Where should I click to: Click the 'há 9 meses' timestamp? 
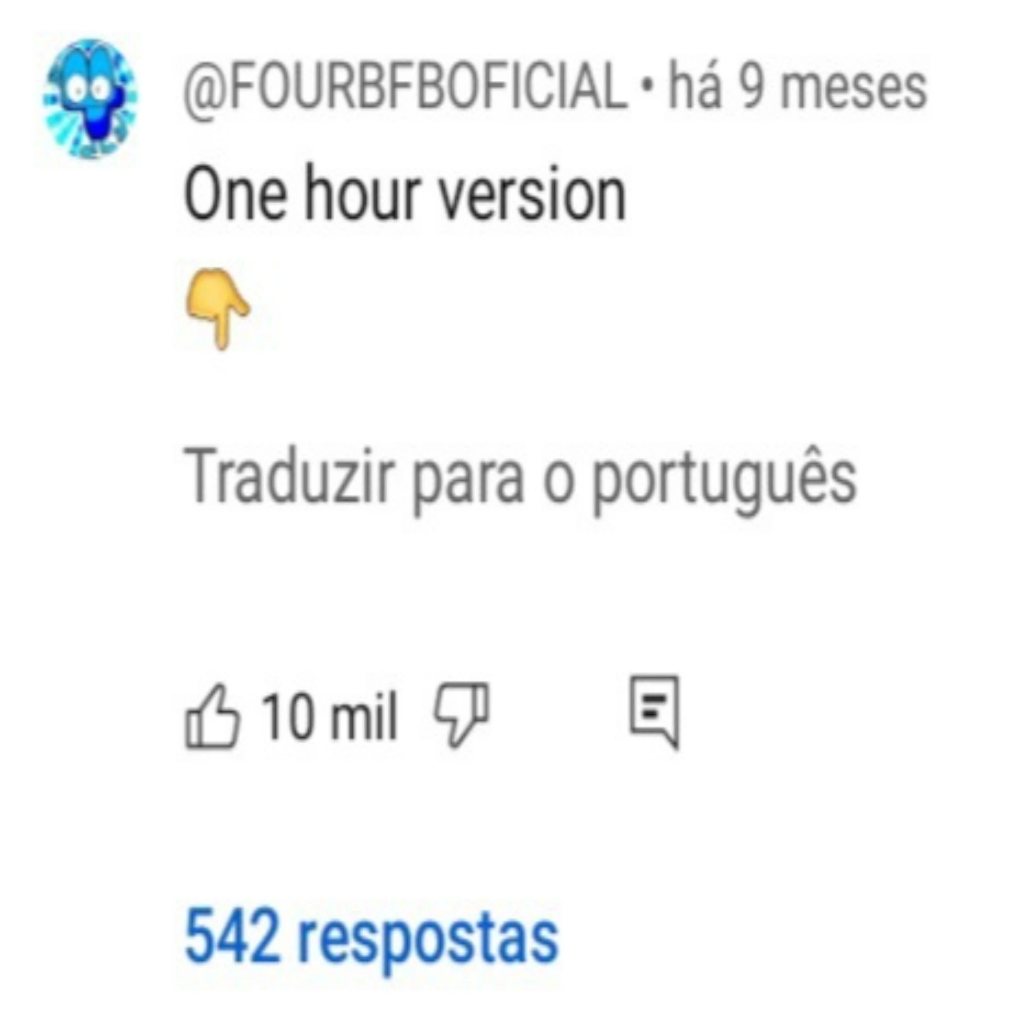tap(797, 86)
